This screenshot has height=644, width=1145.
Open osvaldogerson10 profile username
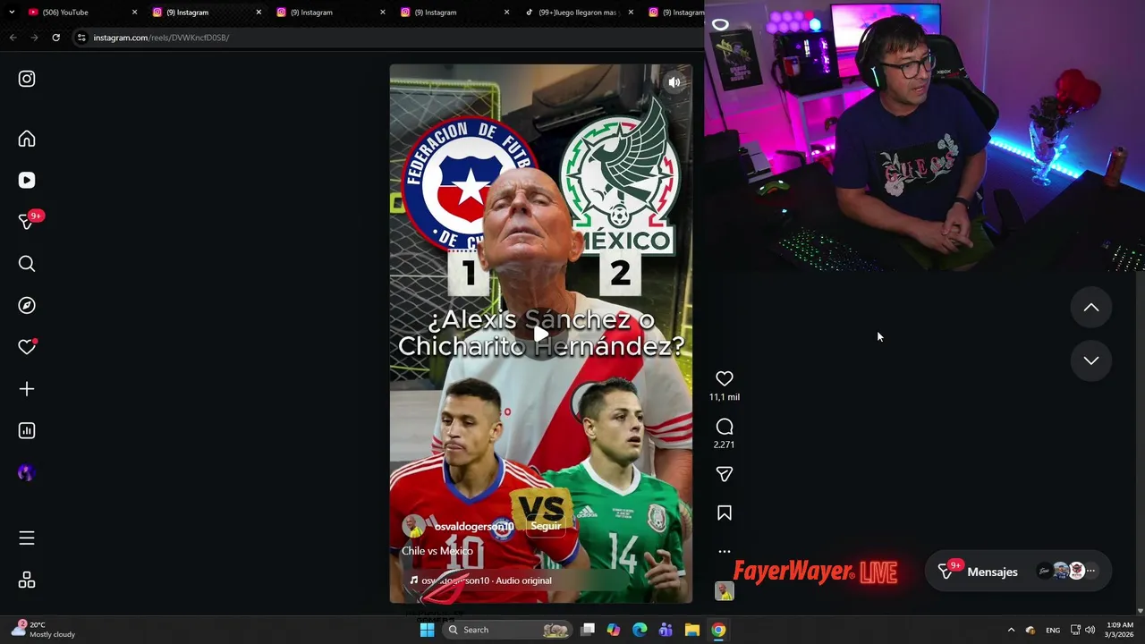[x=474, y=527]
